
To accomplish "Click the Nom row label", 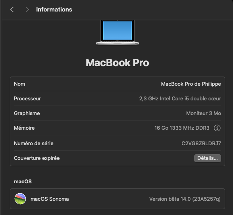I will [x=19, y=84].
